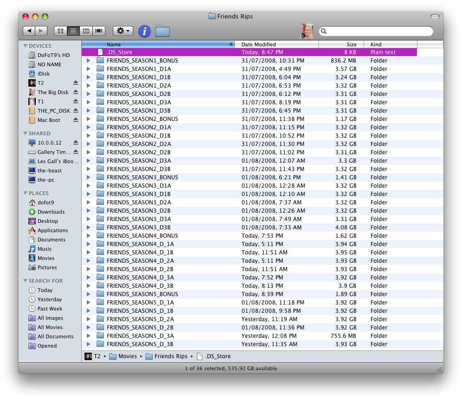Switch to list view
The width and height of the screenshot is (462, 399).
[73, 31]
